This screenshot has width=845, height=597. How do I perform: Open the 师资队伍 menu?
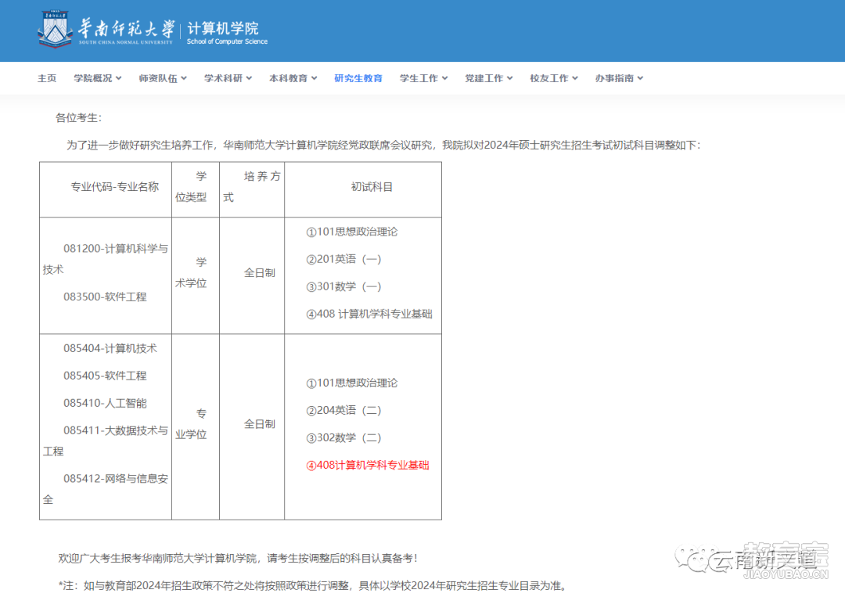(158, 78)
